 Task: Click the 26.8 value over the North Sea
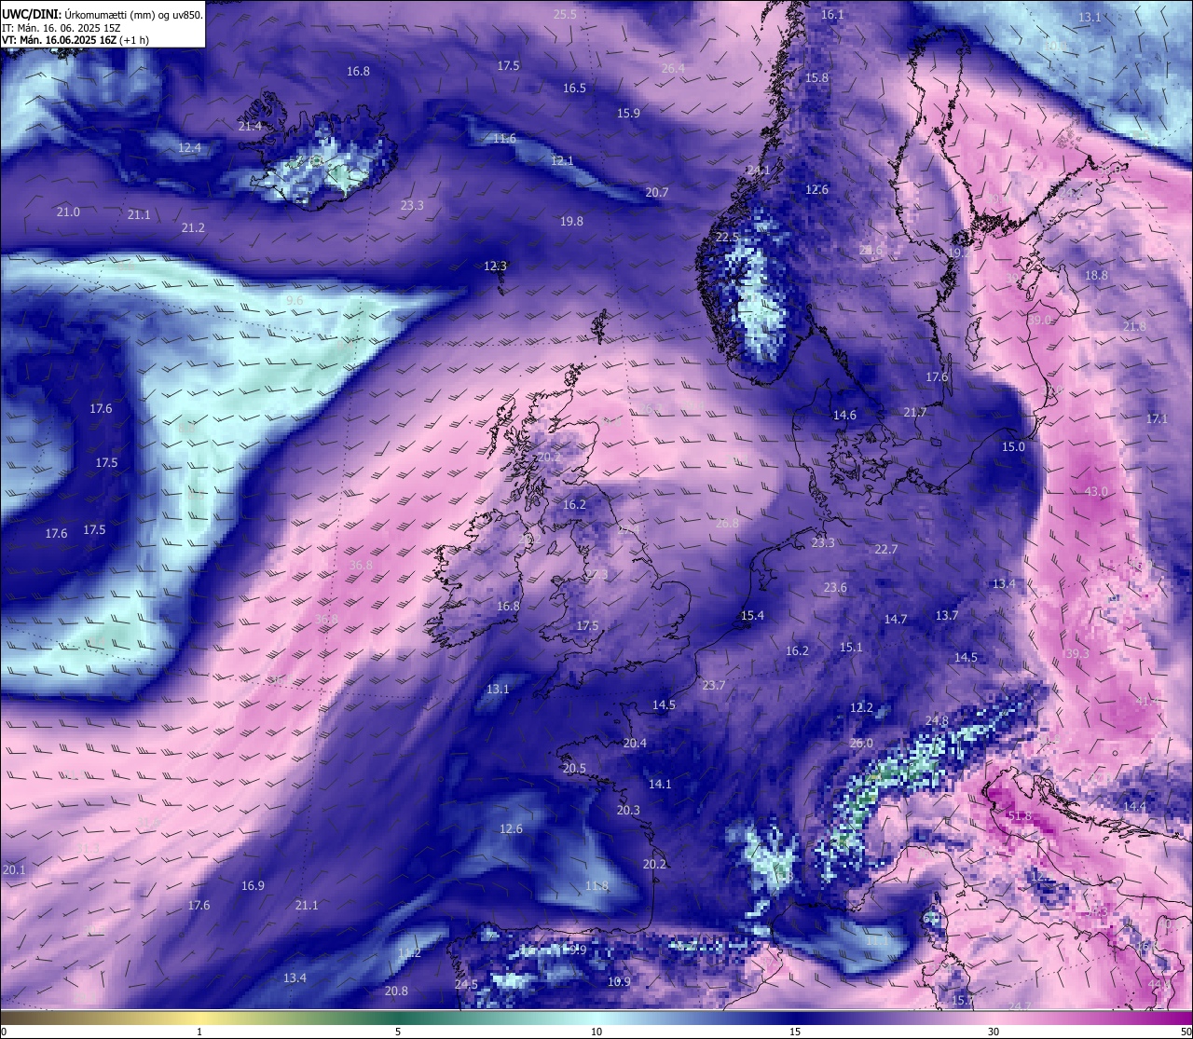(x=727, y=523)
